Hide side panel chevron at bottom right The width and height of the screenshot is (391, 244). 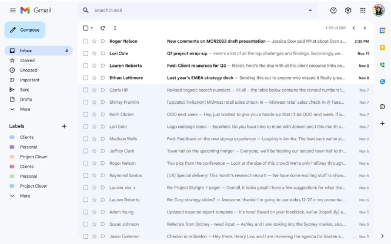(x=382, y=236)
